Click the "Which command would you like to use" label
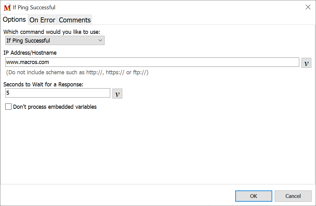This screenshot has height=206, width=316. (x=52, y=32)
